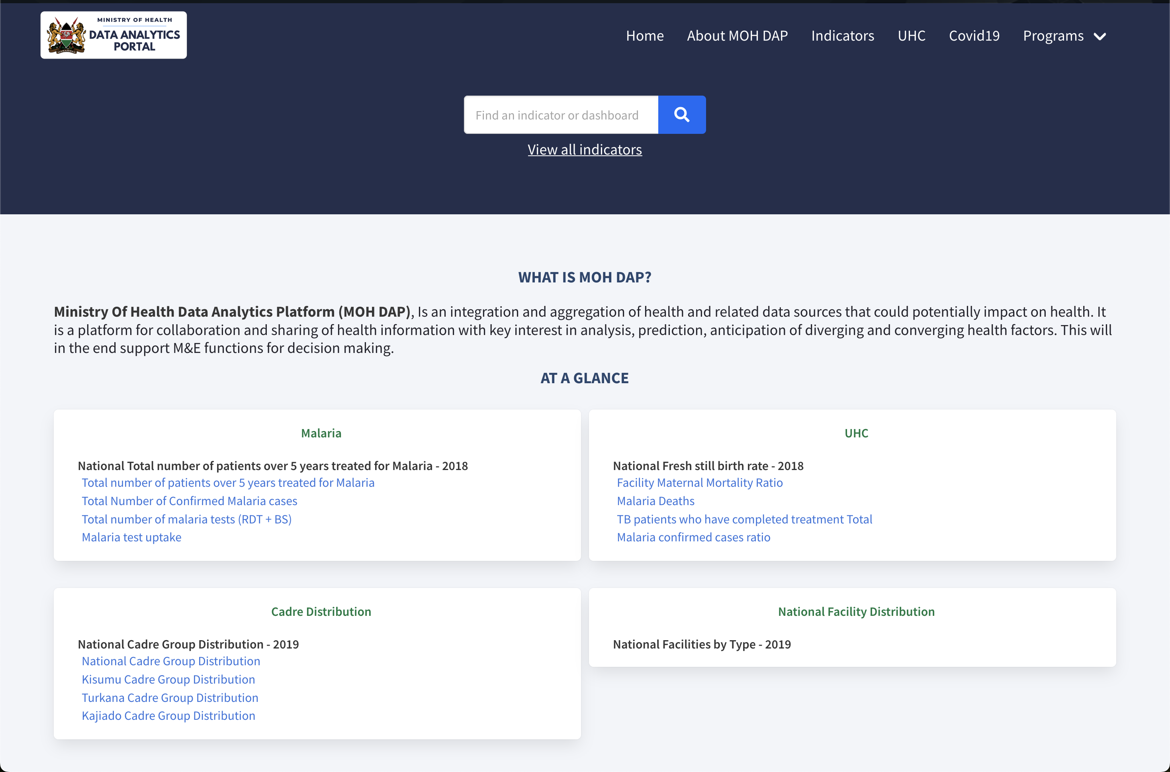Open 'National Cadre Group Distribution' blue link

171,661
